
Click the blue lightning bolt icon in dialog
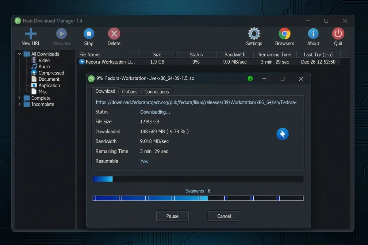tap(282, 134)
